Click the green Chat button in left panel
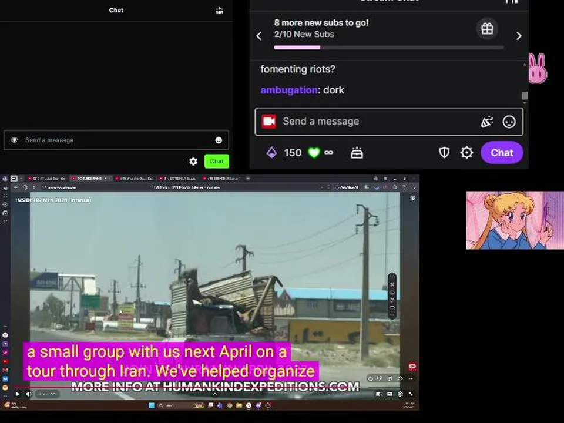The height and width of the screenshot is (423, 564). [217, 161]
